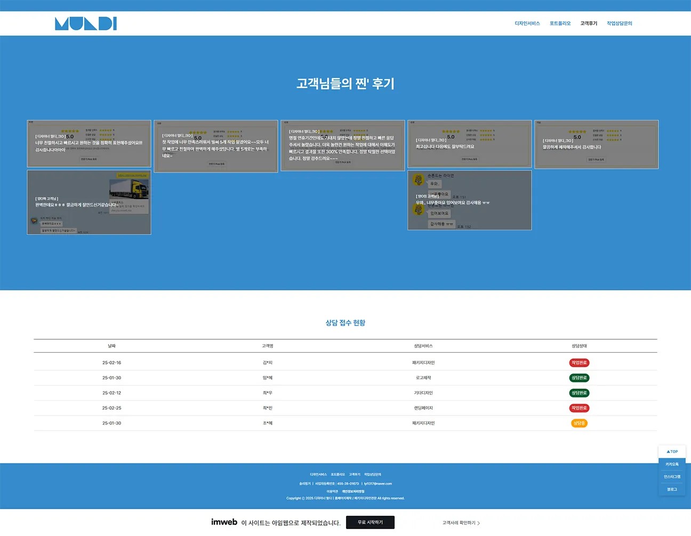691x536 pixels.
Task: Open the review card about the holiday-period response
Action: point(342,145)
